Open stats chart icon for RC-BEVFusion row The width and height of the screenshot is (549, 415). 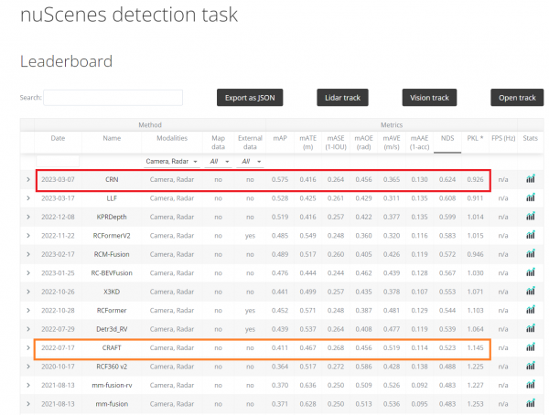pos(531,272)
